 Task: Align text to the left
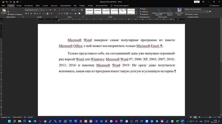[59, 13]
